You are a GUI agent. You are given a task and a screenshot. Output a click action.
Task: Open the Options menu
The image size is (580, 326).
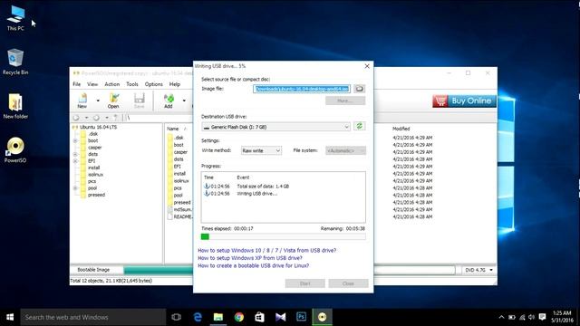(x=153, y=84)
